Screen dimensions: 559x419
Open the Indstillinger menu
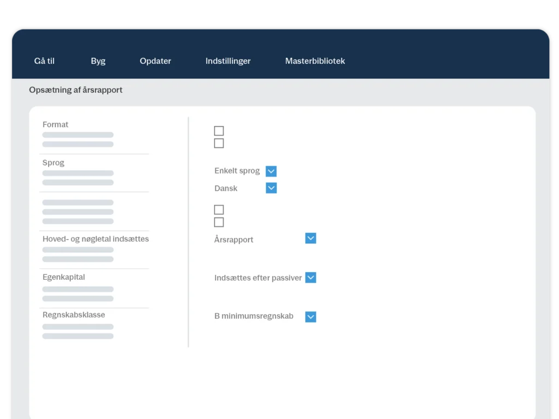(228, 61)
